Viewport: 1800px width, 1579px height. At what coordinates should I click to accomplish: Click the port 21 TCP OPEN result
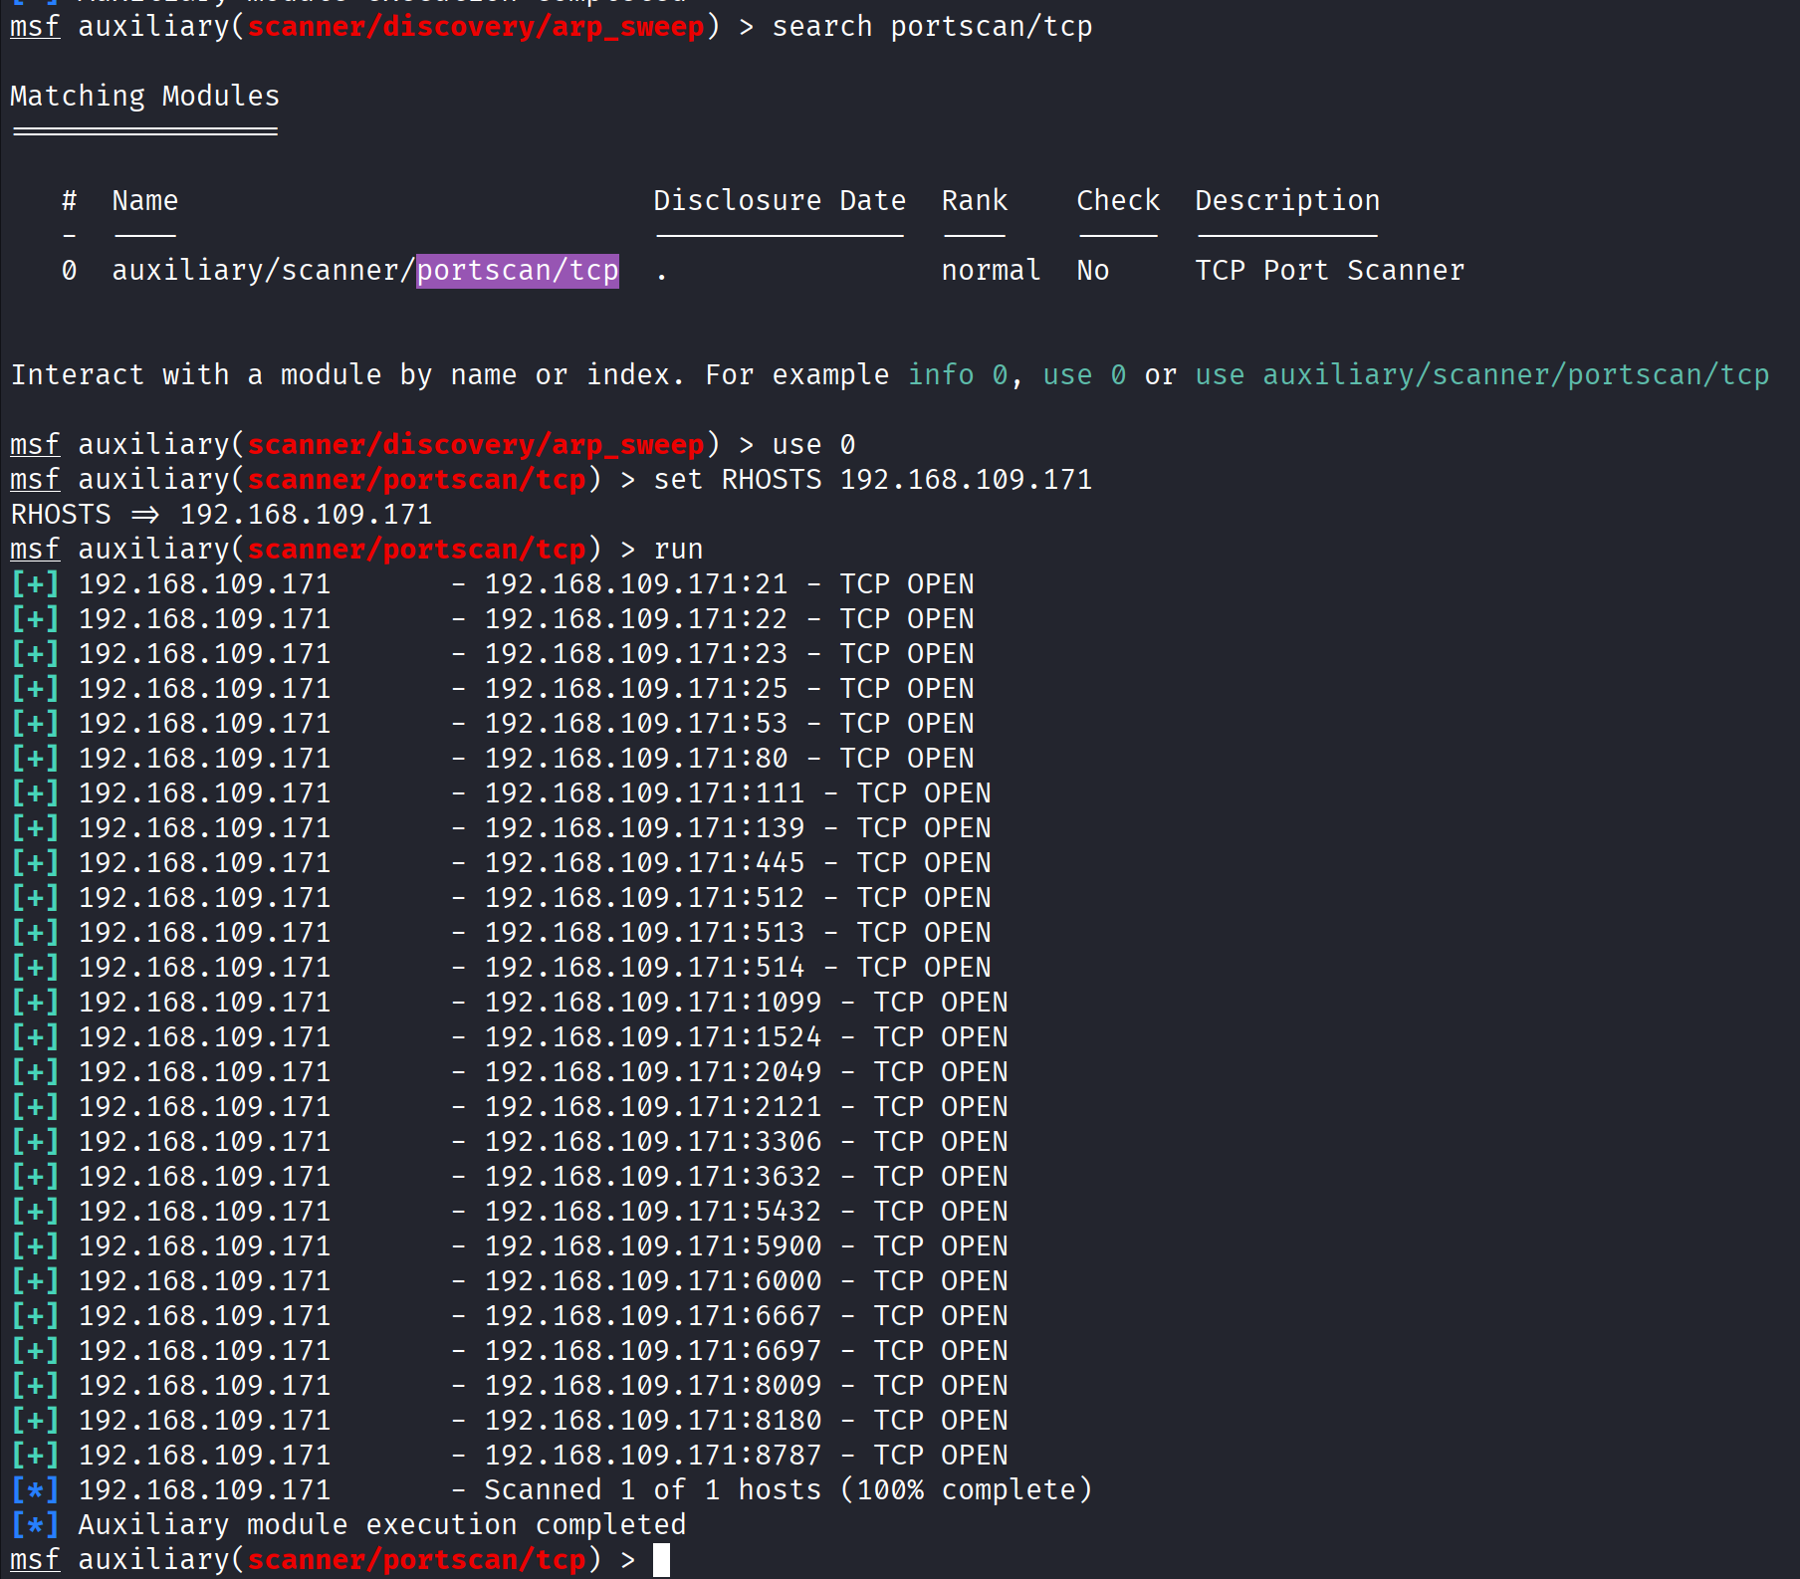coord(492,583)
